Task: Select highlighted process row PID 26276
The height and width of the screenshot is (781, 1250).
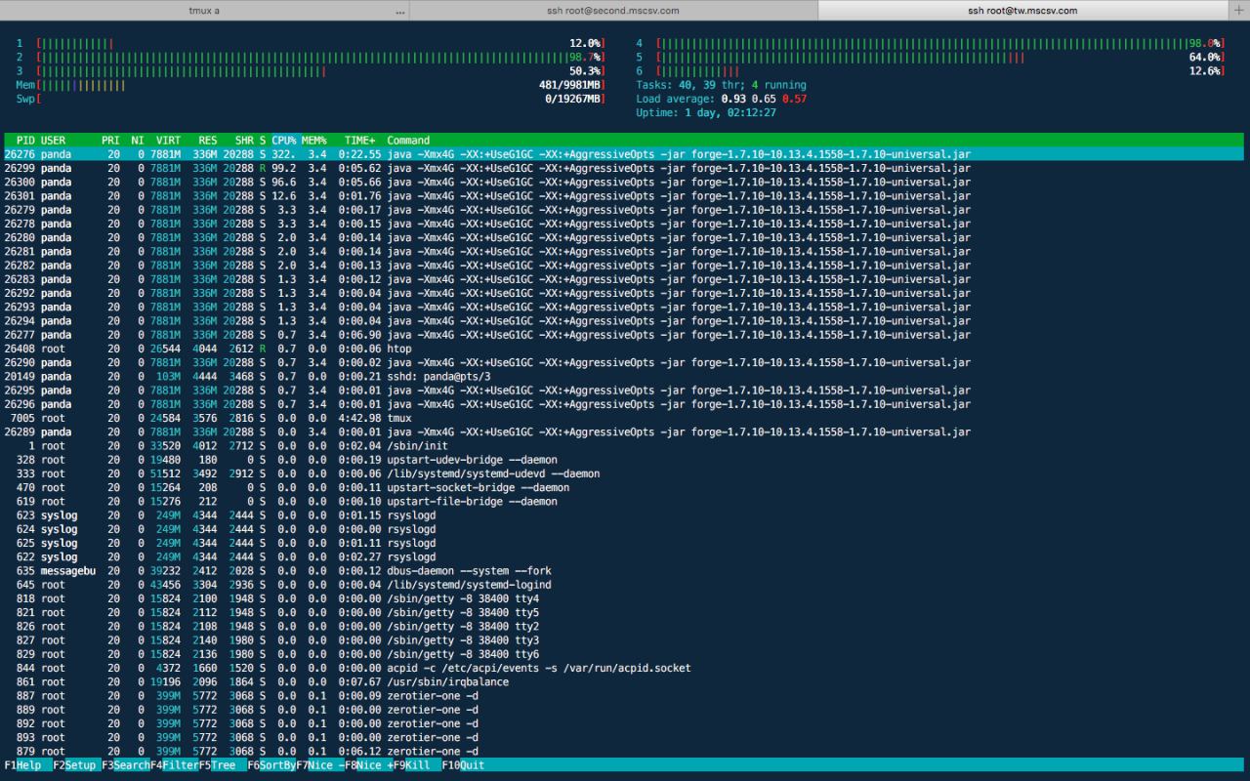Action: 624,154
